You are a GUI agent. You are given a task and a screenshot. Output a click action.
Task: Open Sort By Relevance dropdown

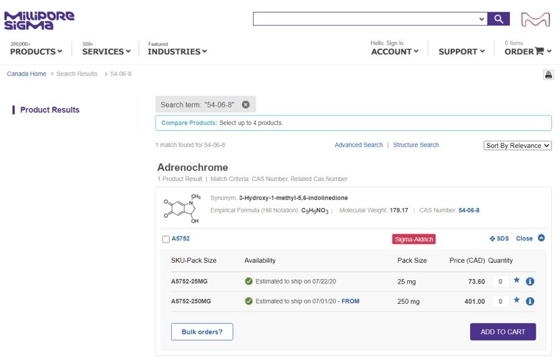518,145
